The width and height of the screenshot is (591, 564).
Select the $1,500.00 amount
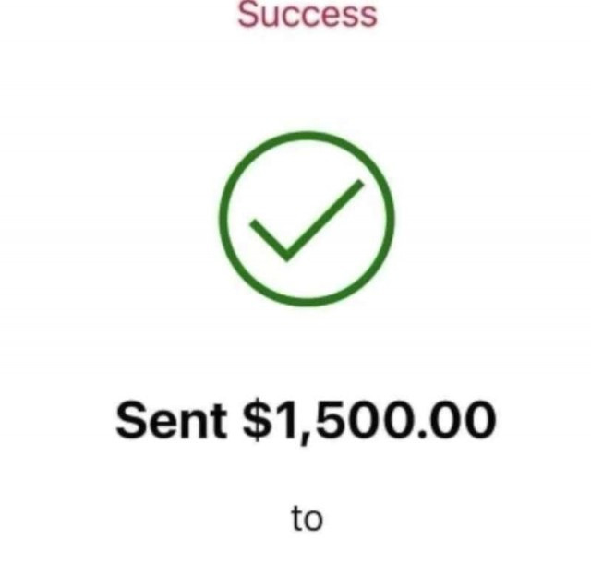[369, 420]
